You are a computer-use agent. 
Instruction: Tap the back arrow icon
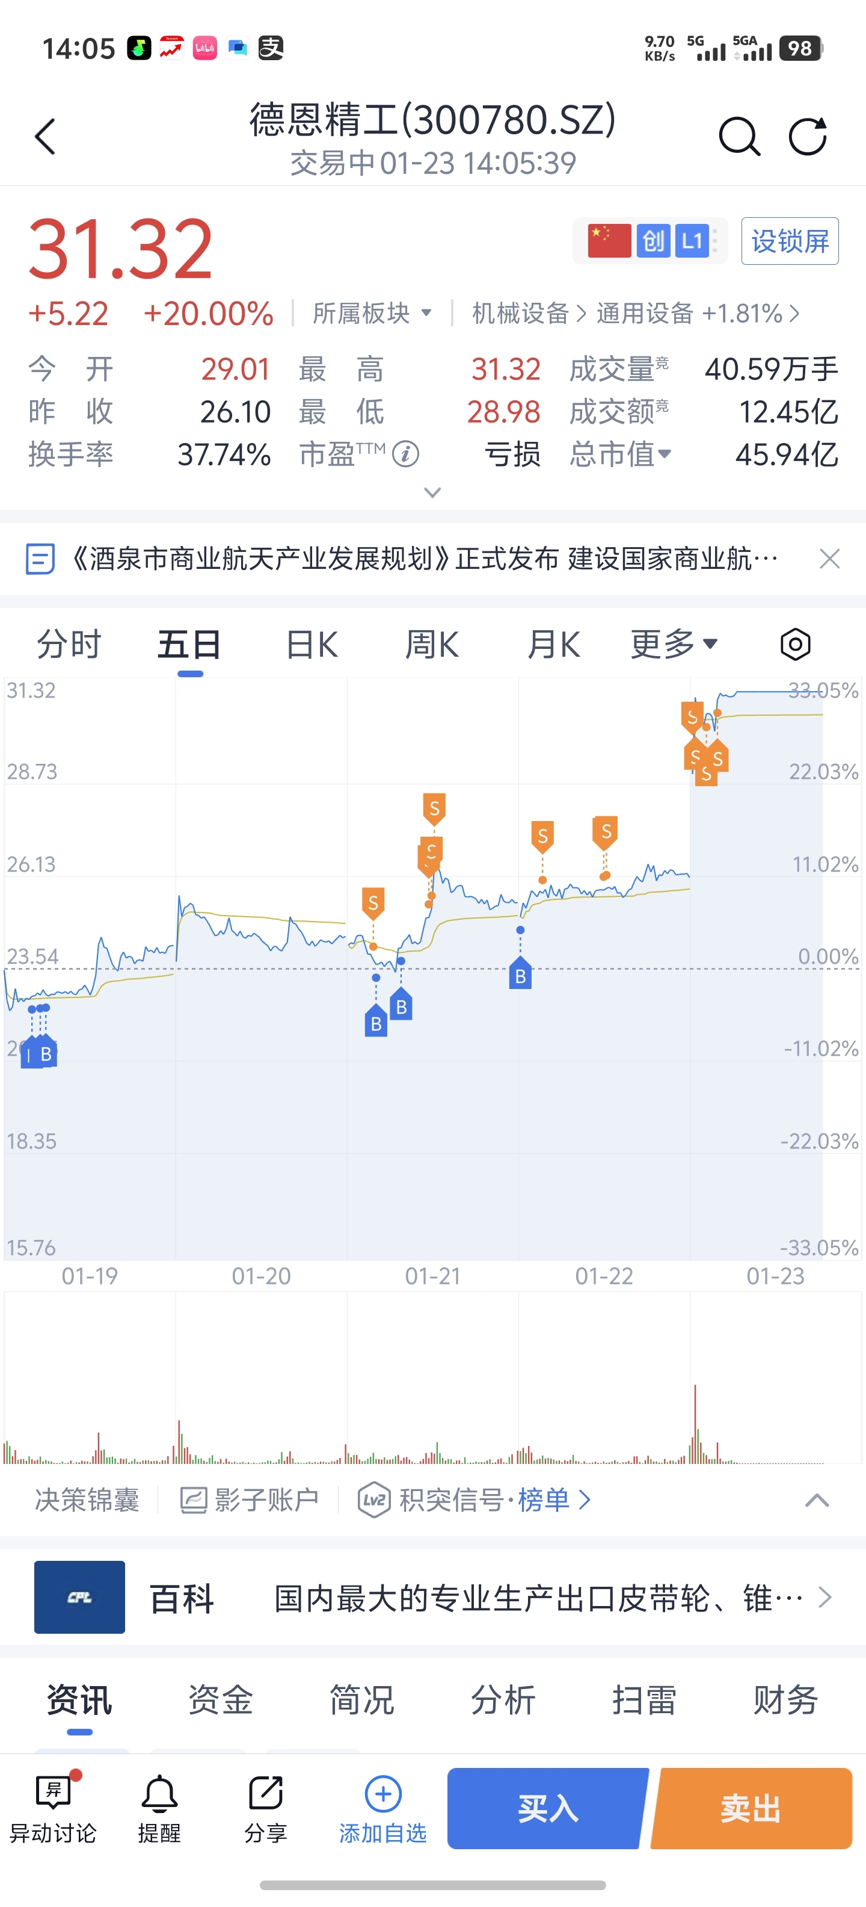[x=46, y=137]
